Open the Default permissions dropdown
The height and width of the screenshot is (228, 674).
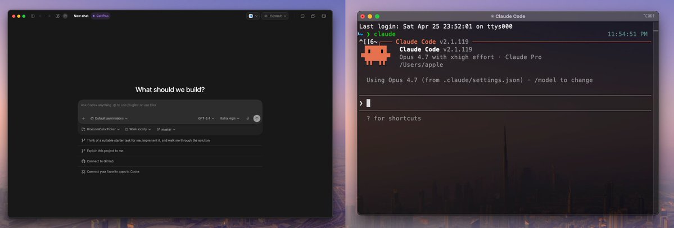[108, 118]
